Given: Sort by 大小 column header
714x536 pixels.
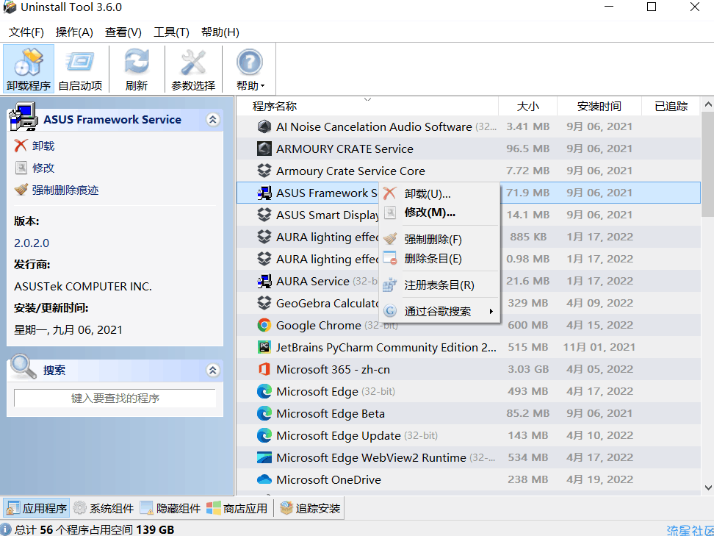Looking at the screenshot, I should (527, 106).
